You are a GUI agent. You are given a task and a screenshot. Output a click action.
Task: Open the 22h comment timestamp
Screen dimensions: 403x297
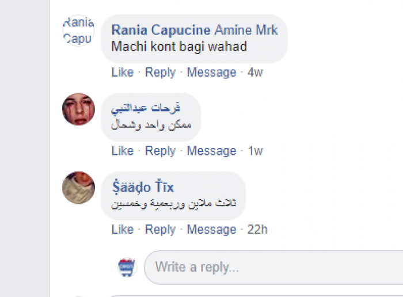coord(257,230)
